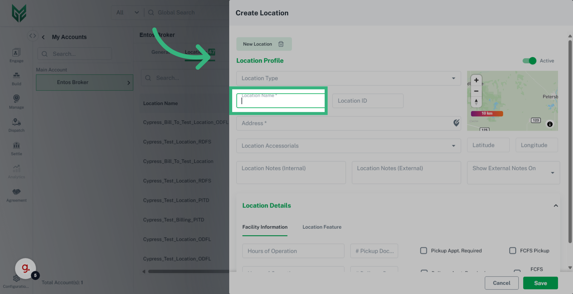
Task: Check the FCFS Pickup checkbox
Action: pos(513,251)
